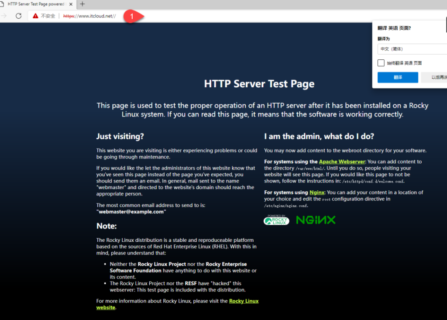This screenshot has width=447, height=320.
Task: Click the Powered by Rocky Linux badge
Action: point(276,220)
